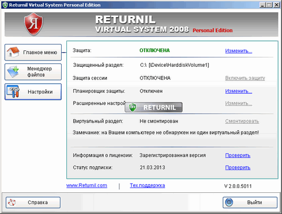This screenshot has height=214, width=282.
Task: Click Включить защиту for session protection
Action: [x=245, y=78]
